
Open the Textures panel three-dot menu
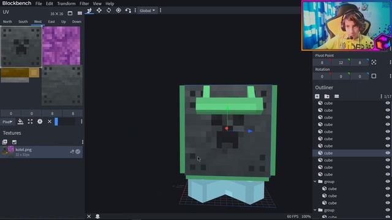pos(83,142)
